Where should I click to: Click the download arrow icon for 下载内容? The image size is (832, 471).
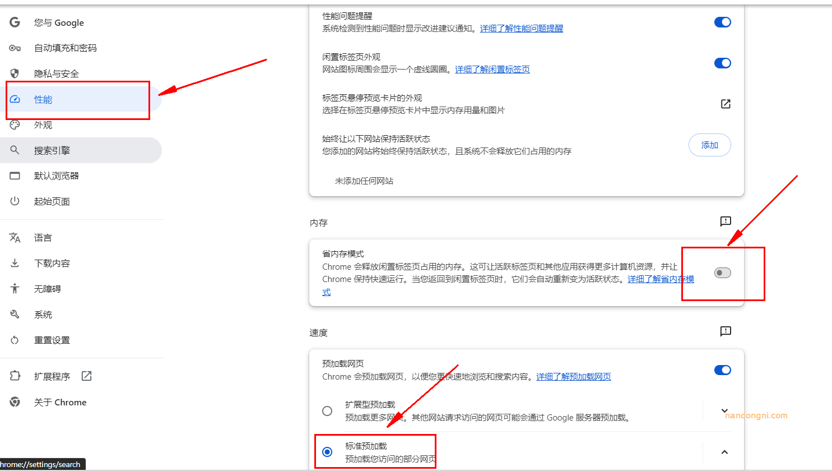pyautogui.click(x=15, y=263)
